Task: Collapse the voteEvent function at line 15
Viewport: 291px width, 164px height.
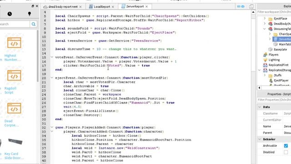Action: tap(52, 57)
